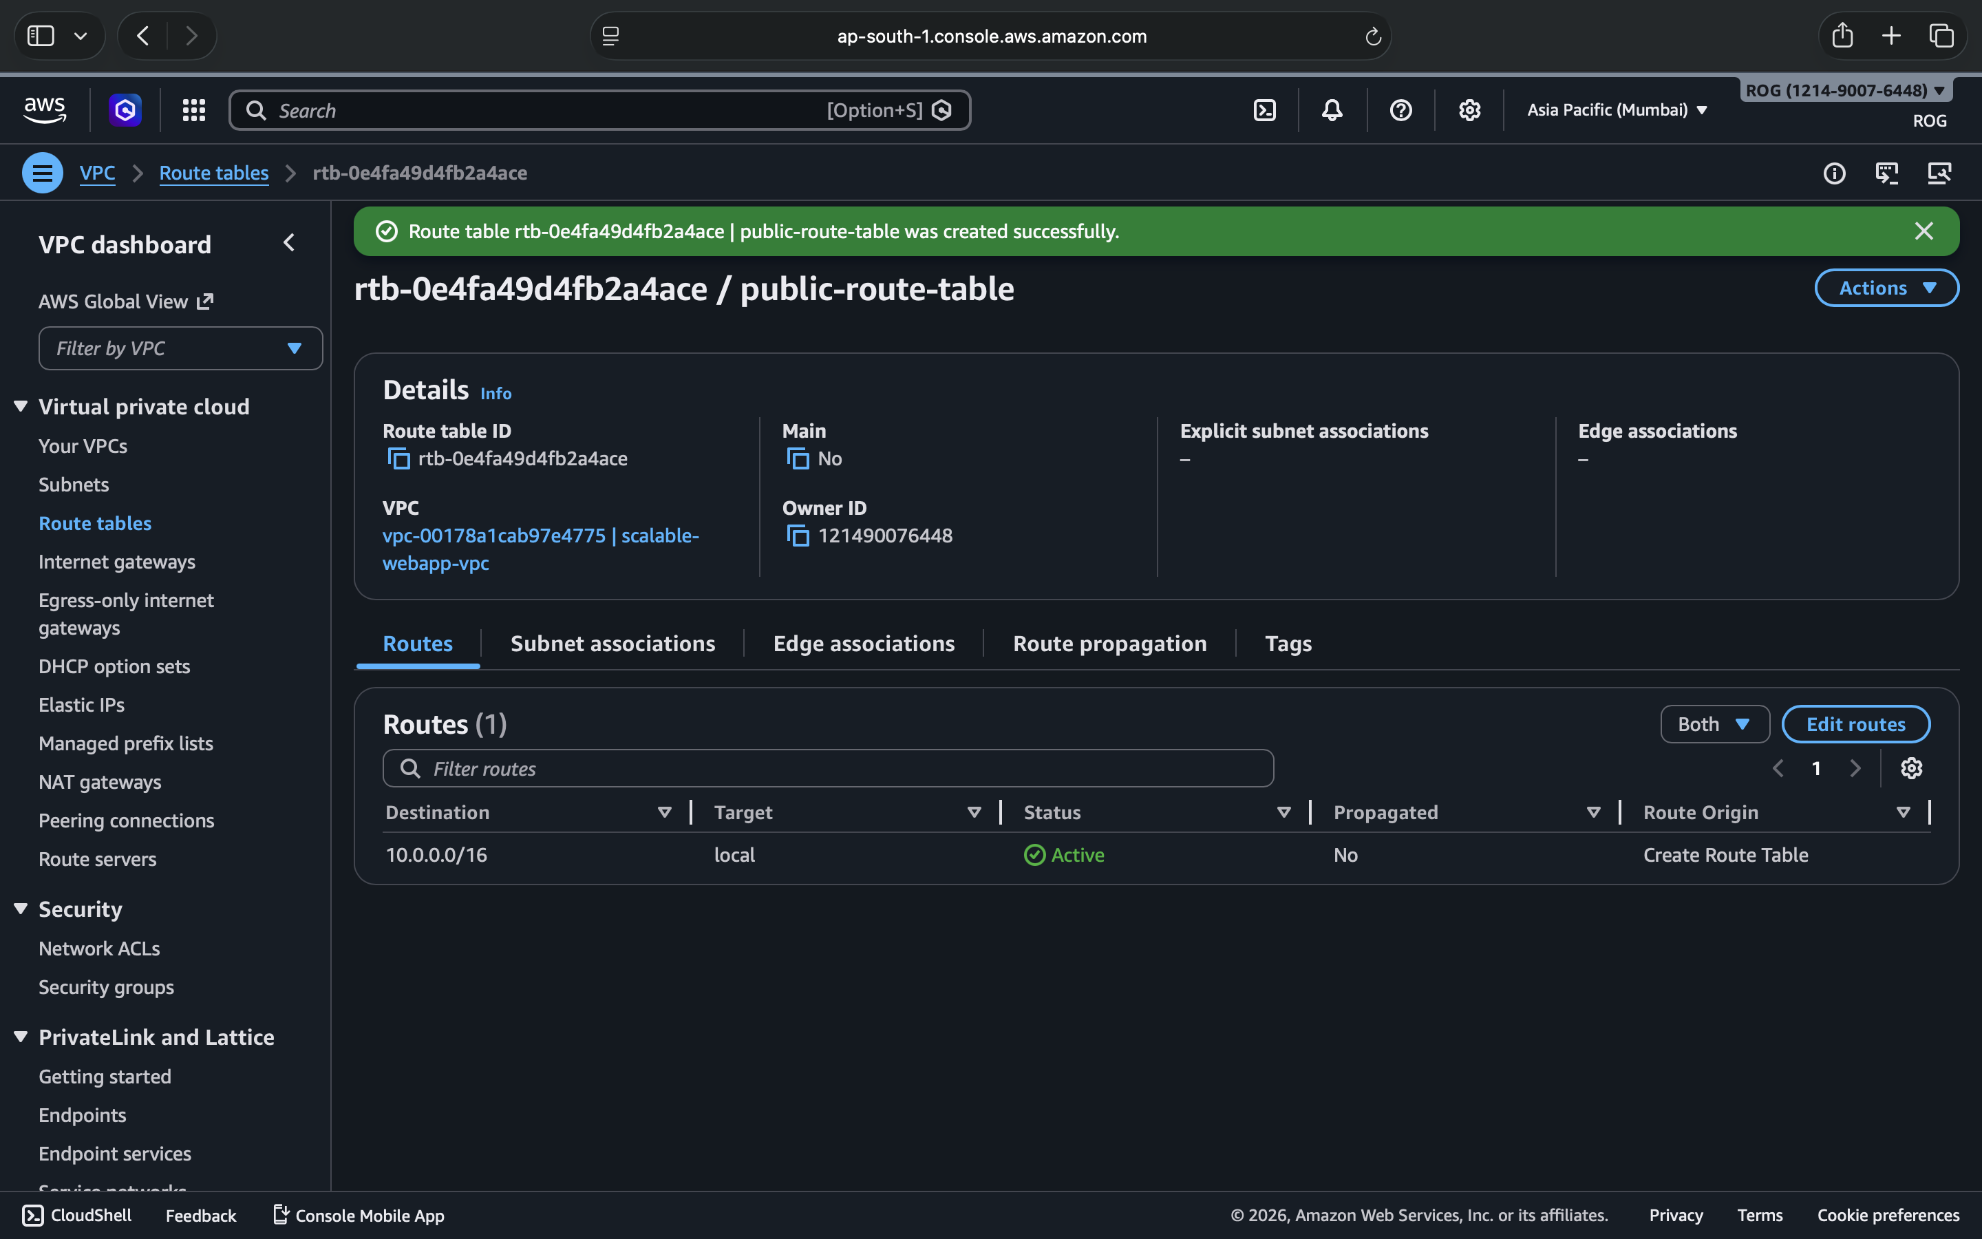
Task: Open the AWS services grid menu
Action: (194, 110)
